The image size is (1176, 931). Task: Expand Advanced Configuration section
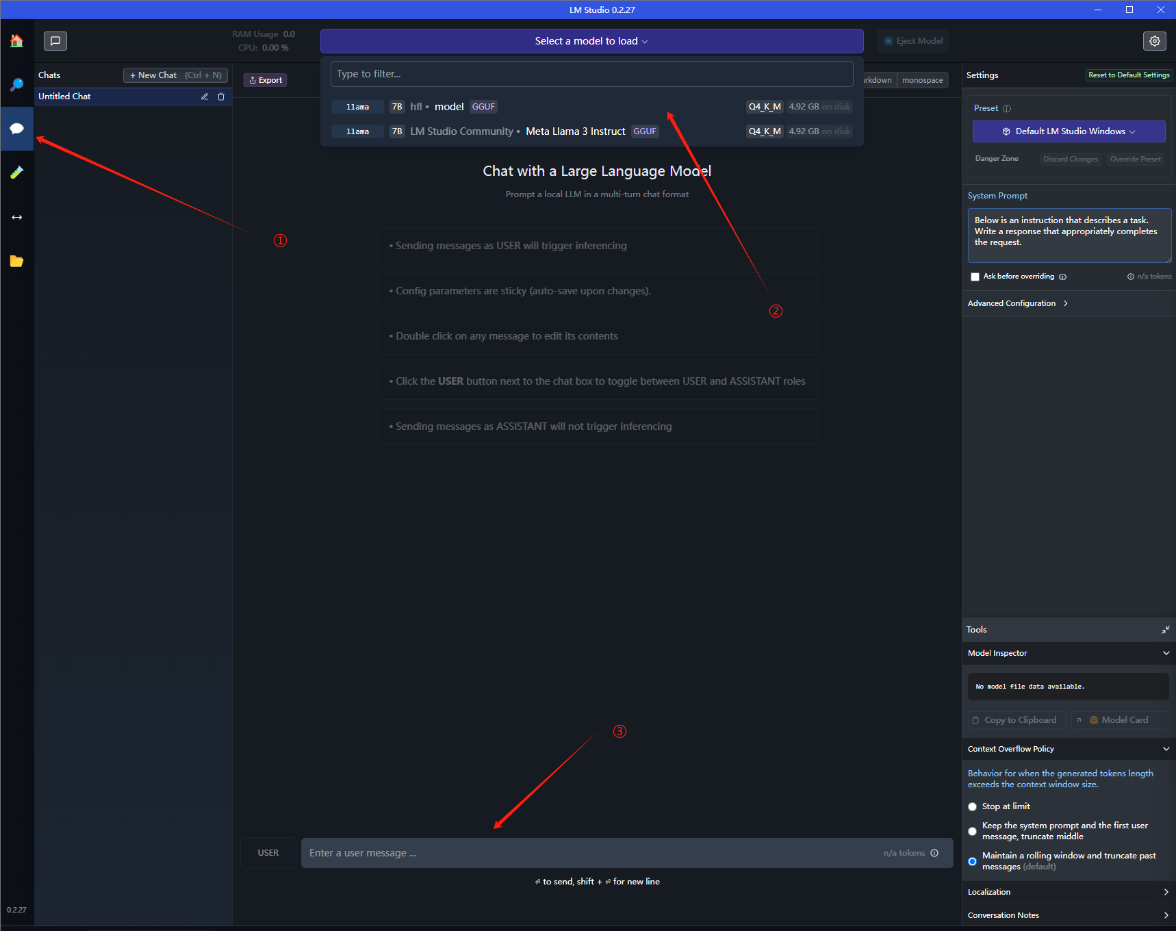point(1018,303)
